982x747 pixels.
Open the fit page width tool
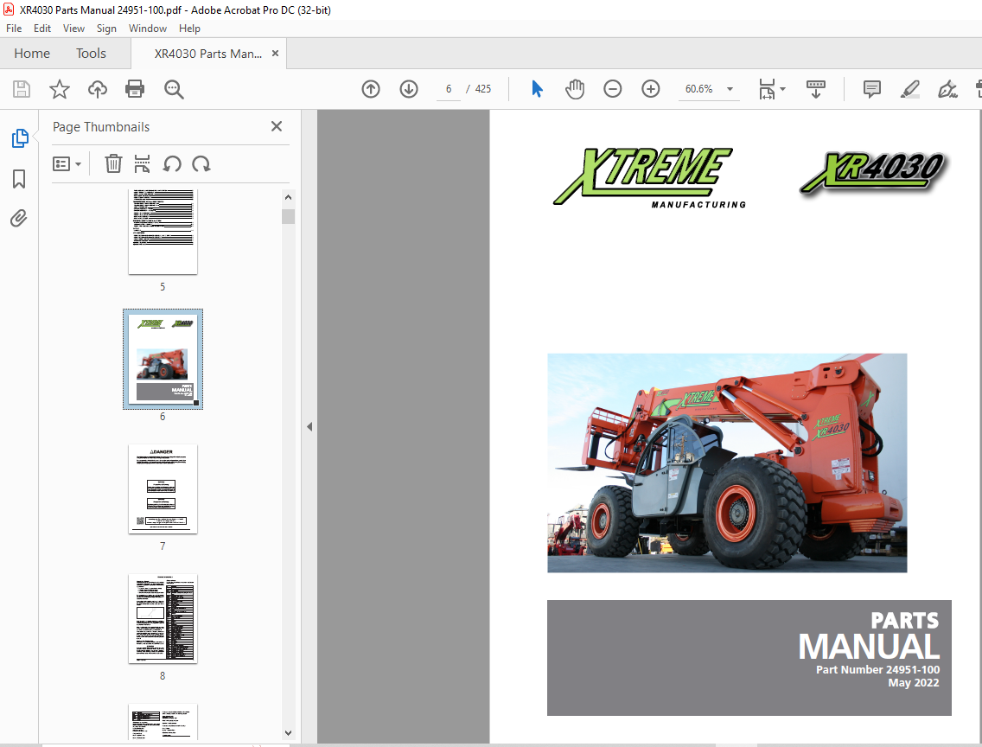click(x=768, y=89)
